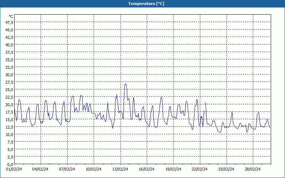Select the 27,5 y-axis label
The height and width of the screenshot is (178, 285).
[x=10, y=82]
